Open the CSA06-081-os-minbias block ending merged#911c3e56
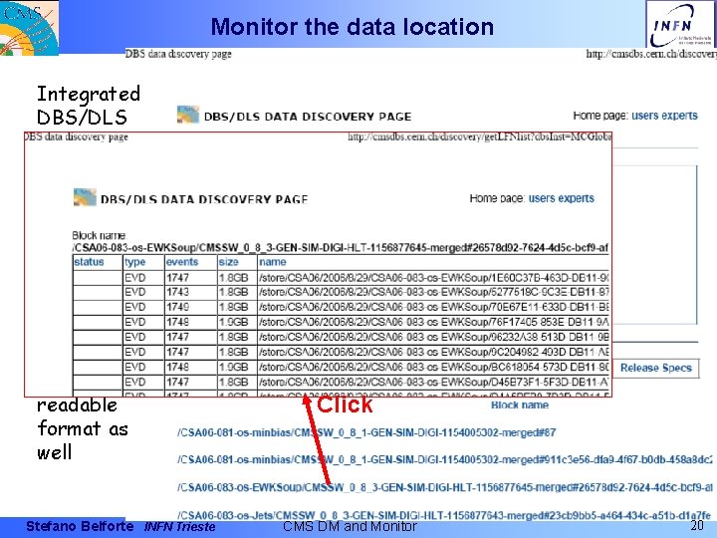717x538 pixels. 444,459
